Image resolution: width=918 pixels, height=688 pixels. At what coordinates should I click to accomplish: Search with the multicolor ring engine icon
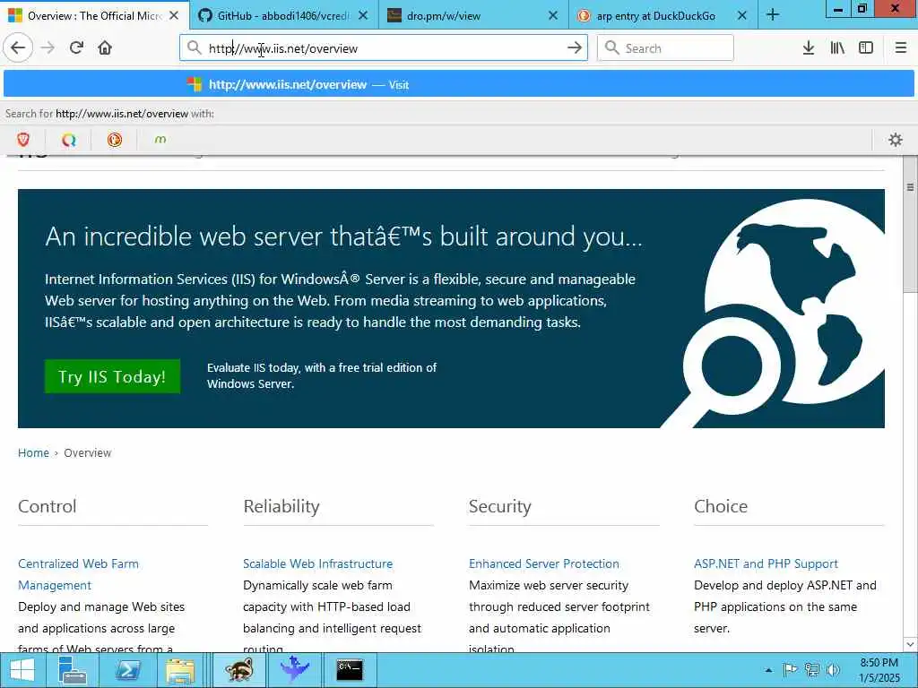(69, 140)
